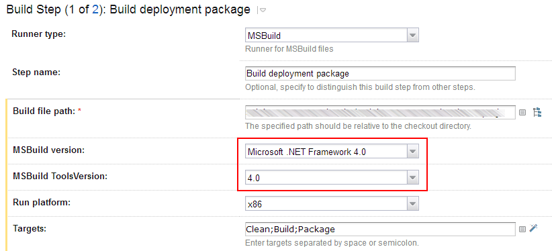552x251 pixels.
Task: Expand the MSBuild ToolsVersion 4.0 dropdown
Action: [x=332, y=178]
